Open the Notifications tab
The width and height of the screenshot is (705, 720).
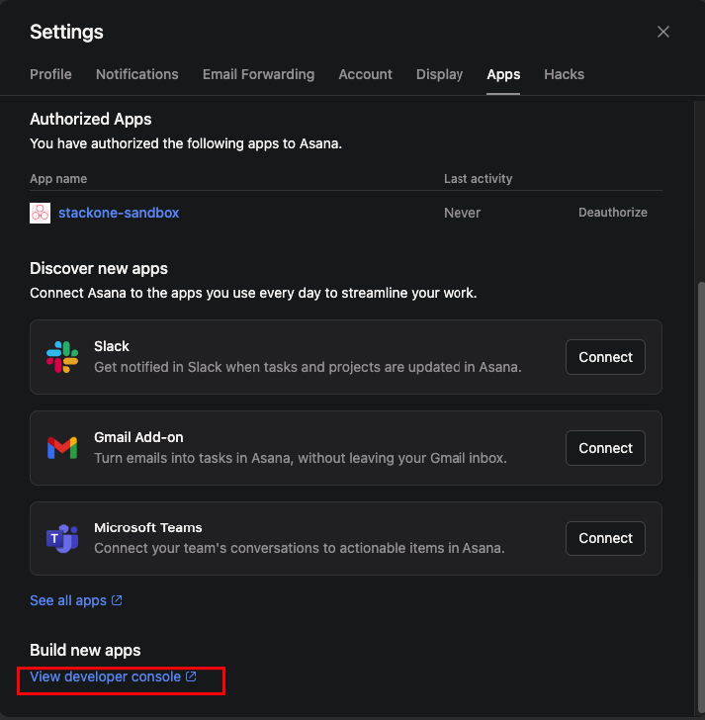tap(136, 74)
